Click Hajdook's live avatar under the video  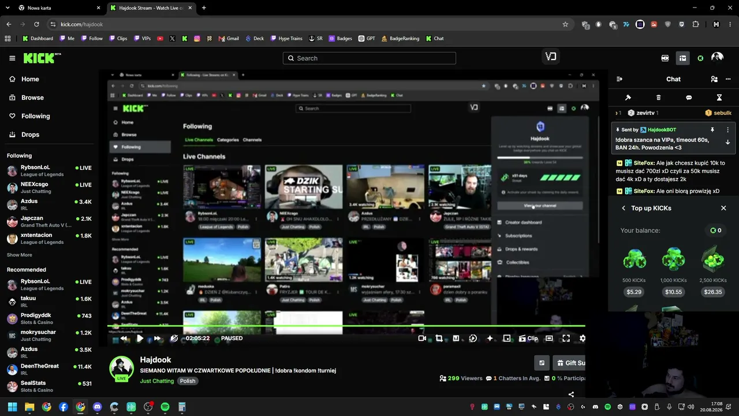[x=121, y=368]
